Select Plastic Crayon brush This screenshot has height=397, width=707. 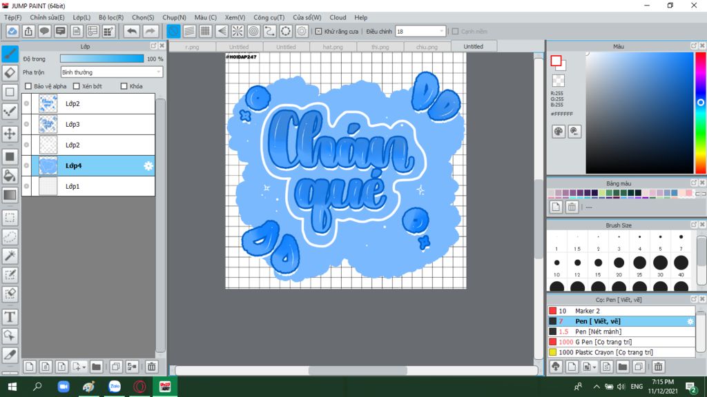coord(621,352)
